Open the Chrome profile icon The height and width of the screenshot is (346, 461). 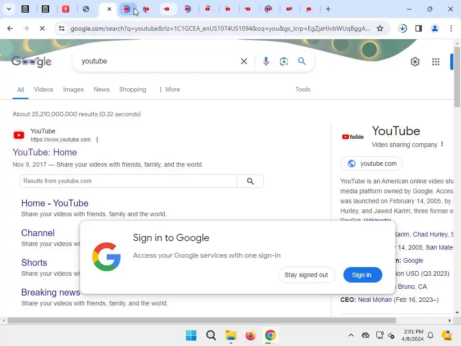(x=434, y=28)
